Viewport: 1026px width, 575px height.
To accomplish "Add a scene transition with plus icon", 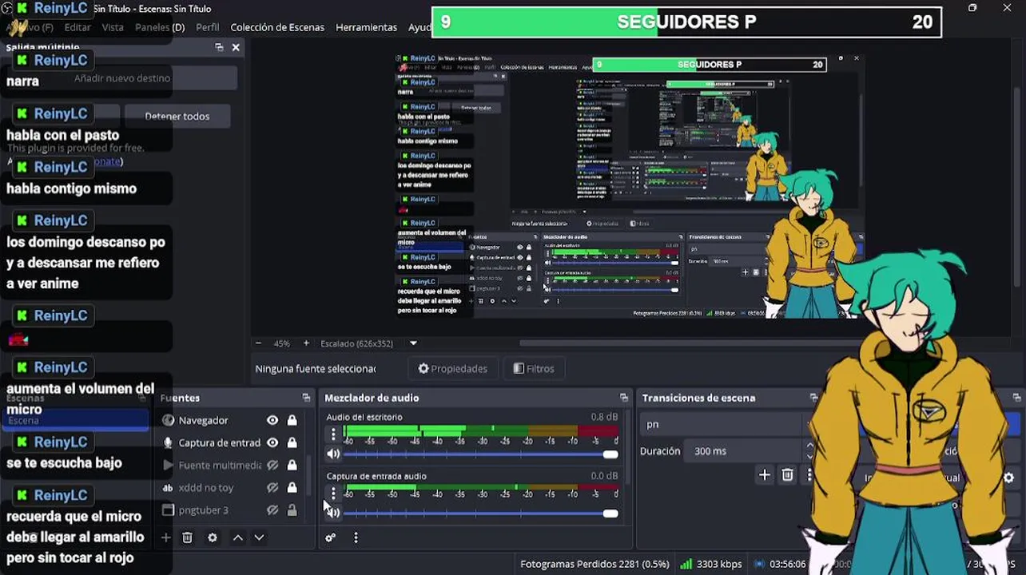I will coord(764,475).
